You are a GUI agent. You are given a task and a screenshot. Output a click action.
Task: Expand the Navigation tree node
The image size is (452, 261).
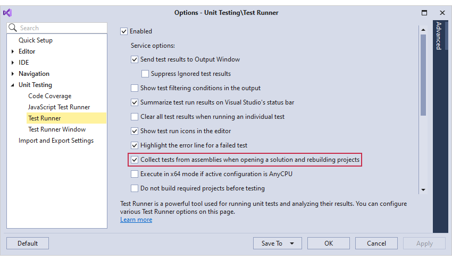13,74
